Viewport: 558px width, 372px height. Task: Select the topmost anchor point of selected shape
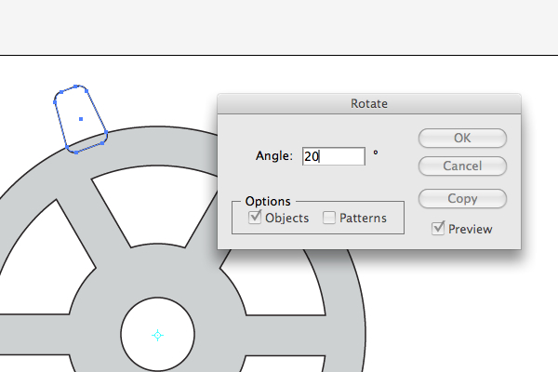click(75, 86)
